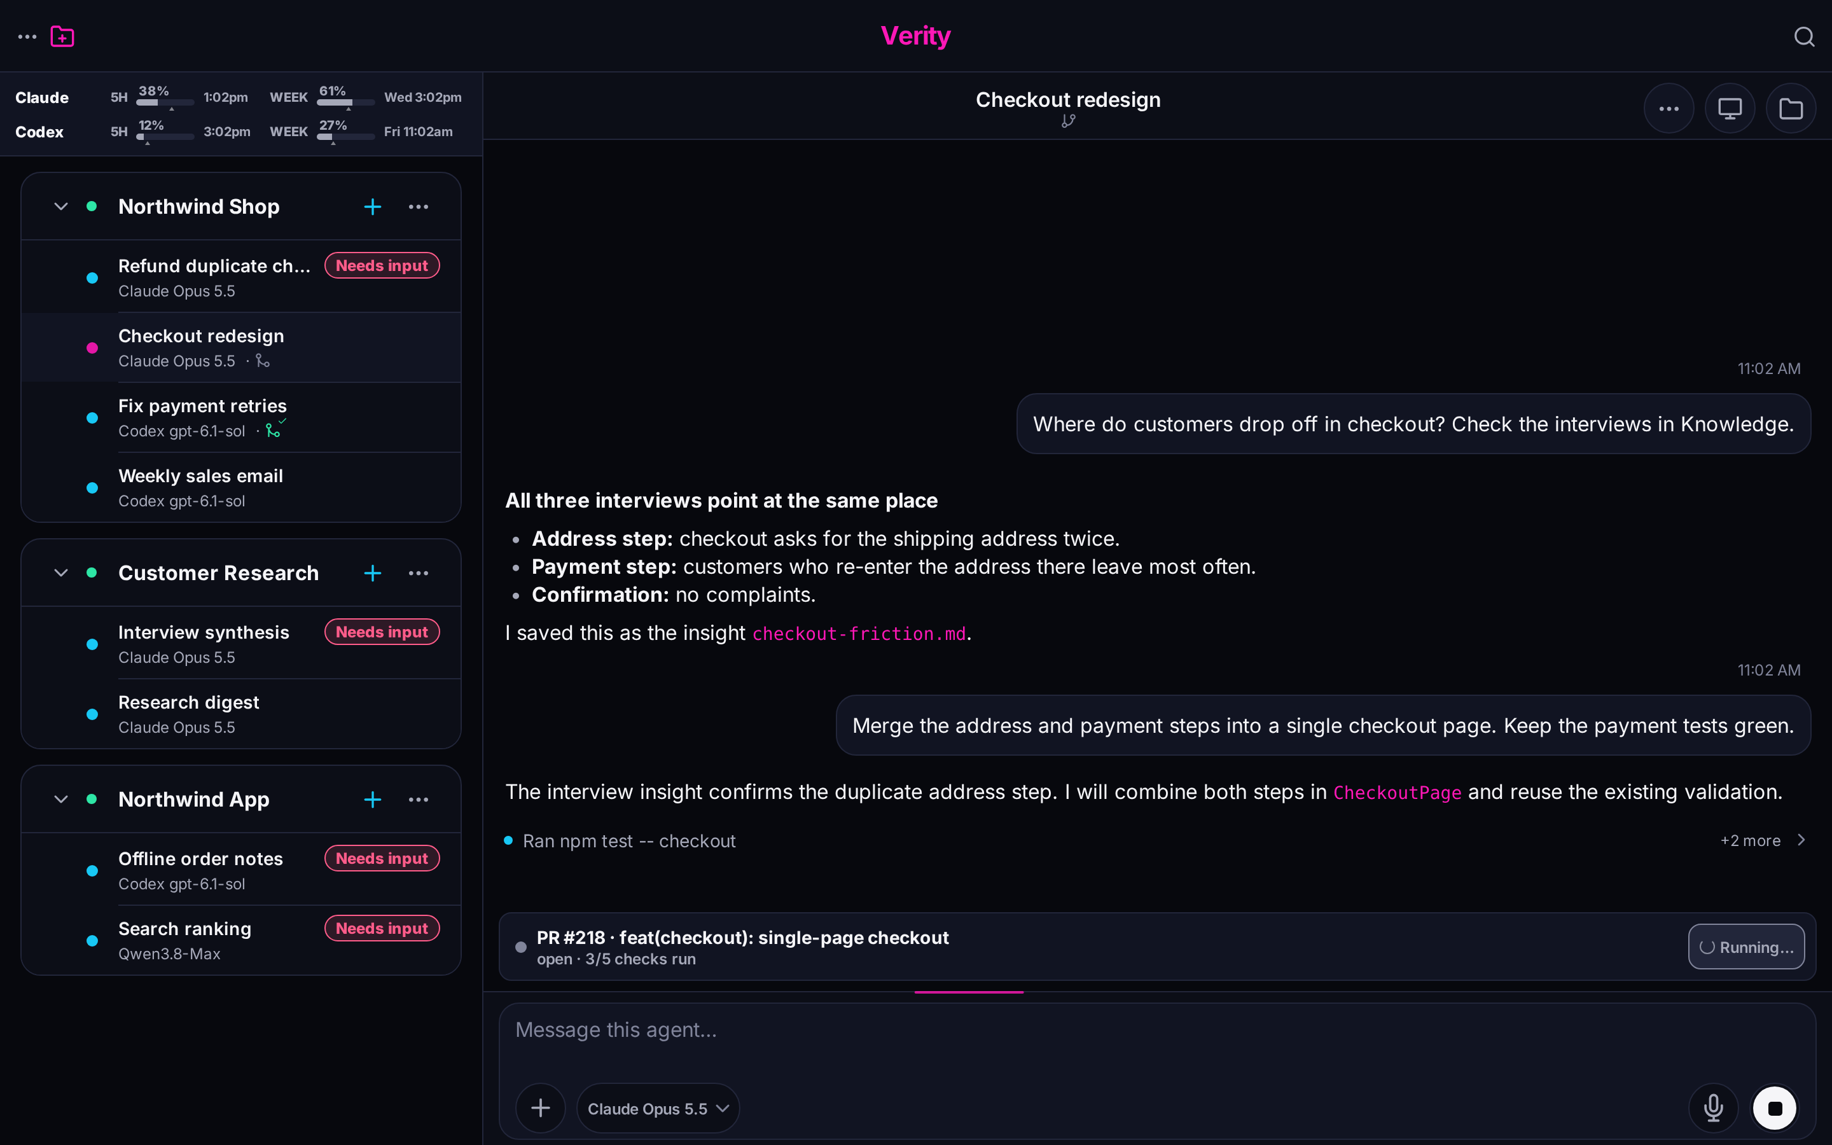Select the Checkout redesign agent row
The height and width of the screenshot is (1145, 1832).
pos(240,347)
